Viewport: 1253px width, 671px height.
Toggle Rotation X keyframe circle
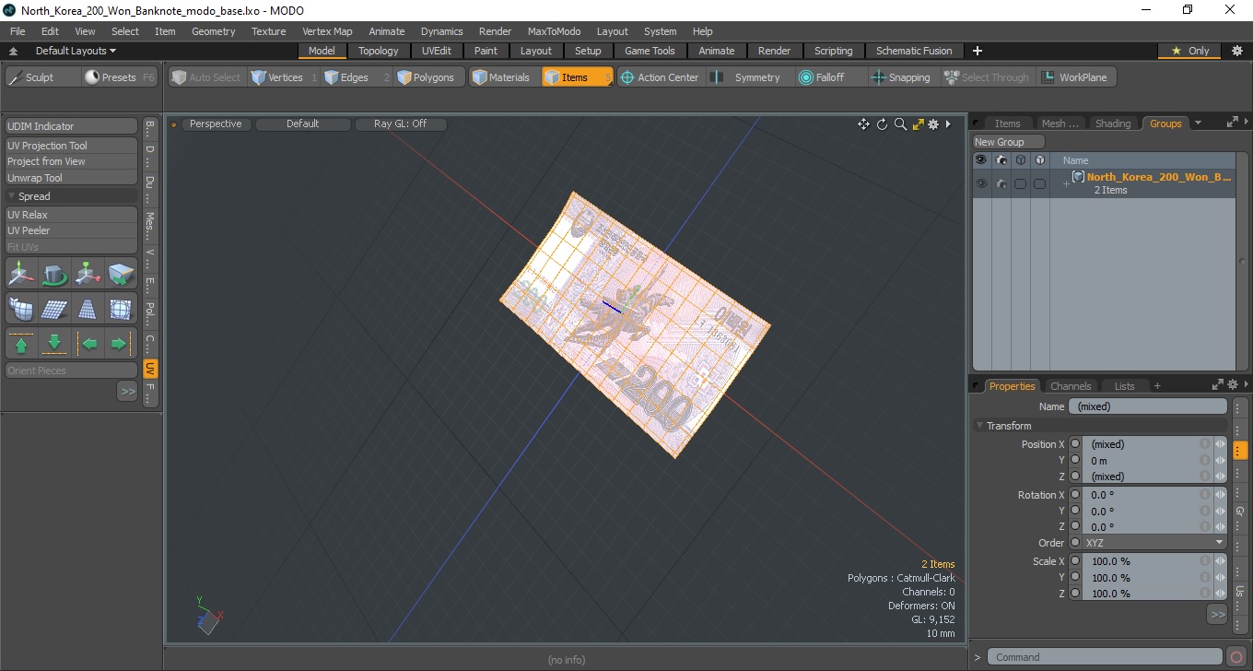[1075, 495]
